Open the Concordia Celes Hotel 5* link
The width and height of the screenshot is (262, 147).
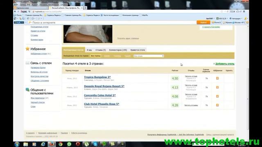(100, 95)
